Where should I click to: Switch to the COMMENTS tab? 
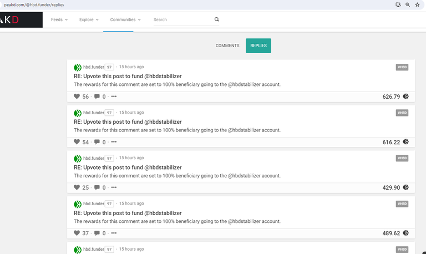tap(227, 45)
